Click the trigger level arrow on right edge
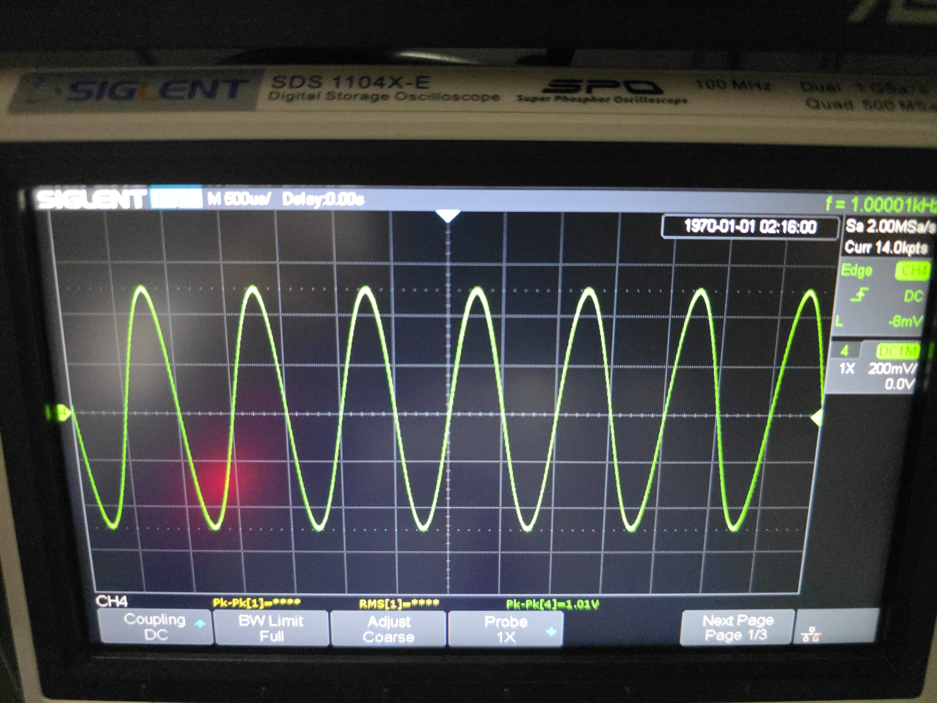This screenshot has width=937, height=703. point(817,417)
